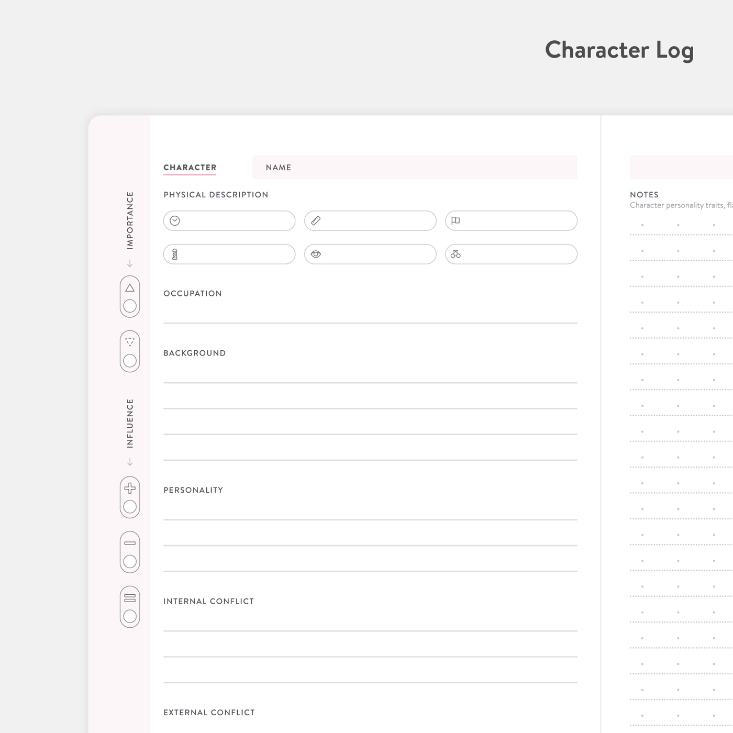Click the solid triangle importance icon
Viewport: 733px width, 733px height.
point(130,288)
